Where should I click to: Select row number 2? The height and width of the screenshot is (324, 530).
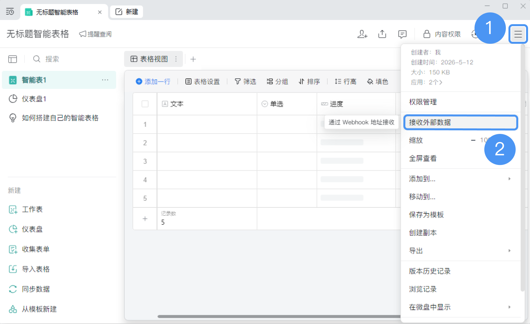tap(145, 143)
